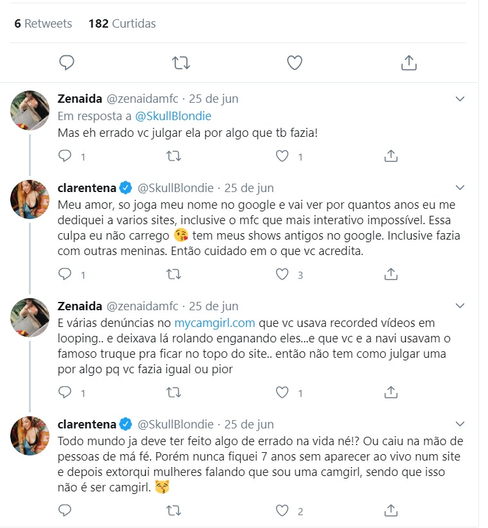Image resolution: width=488 pixels, height=528 pixels.
Task: View the 6 Retweets list
Action: click(43, 24)
